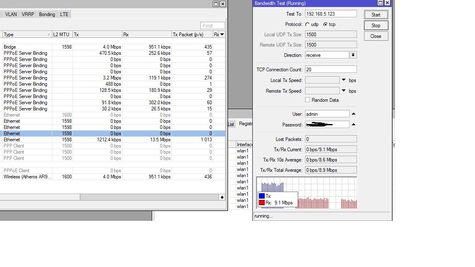
Task: Start the bandwidth test
Action: pyautogui.click(x=376, y=15)
